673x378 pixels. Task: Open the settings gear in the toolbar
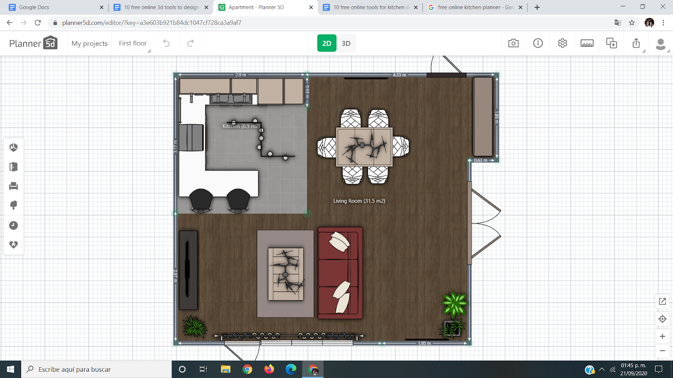[x=562, y=43]
